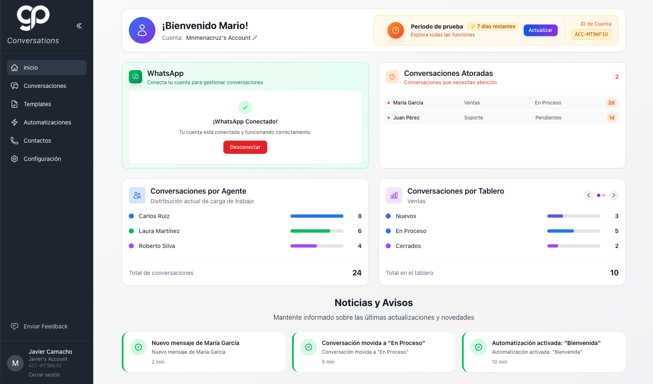
Task: Click the blue profile avatar icon
Action: pyautogui.click(x=142, y=30)
